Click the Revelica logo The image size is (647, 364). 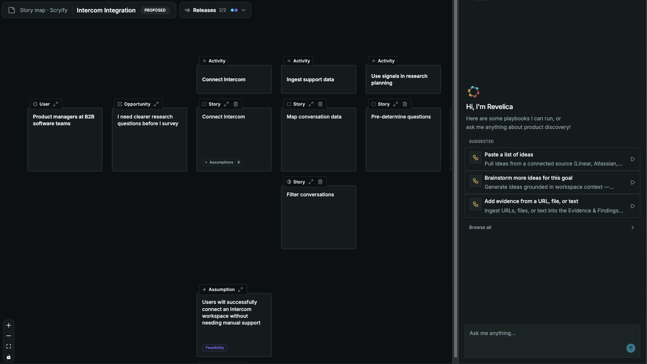[474, 92]
